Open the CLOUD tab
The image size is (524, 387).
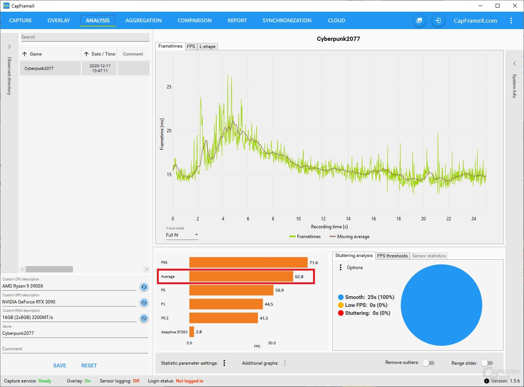pos(336,20)
